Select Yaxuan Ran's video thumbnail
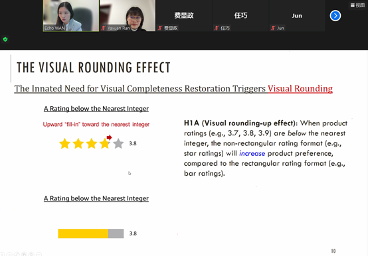The image size is (368, 256). pyautogui.click(x=128, y=15)
